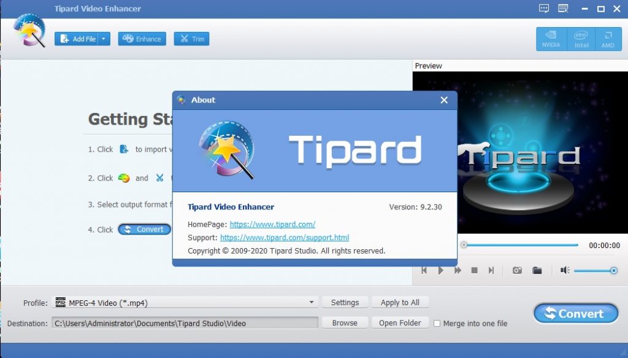Click the Open Folder button
This screenshot has width=628, height=358.
click(400, 323)
